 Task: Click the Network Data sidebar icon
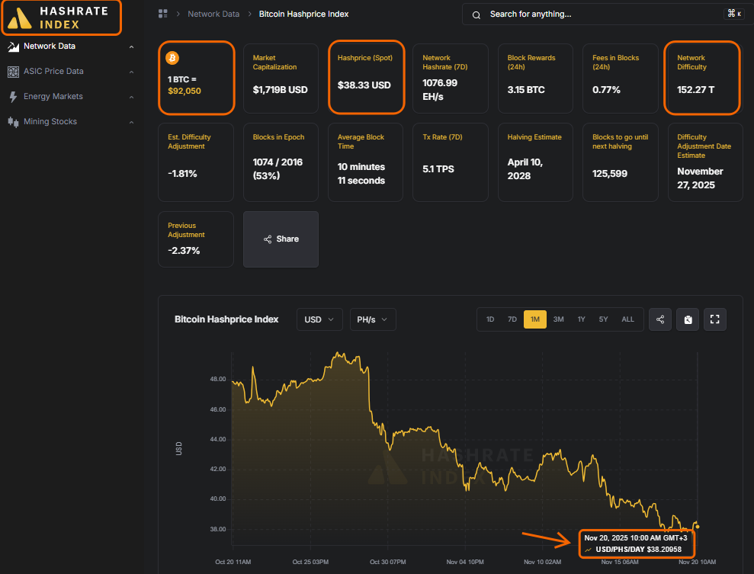pyautogui.click(x=14, y=46)
